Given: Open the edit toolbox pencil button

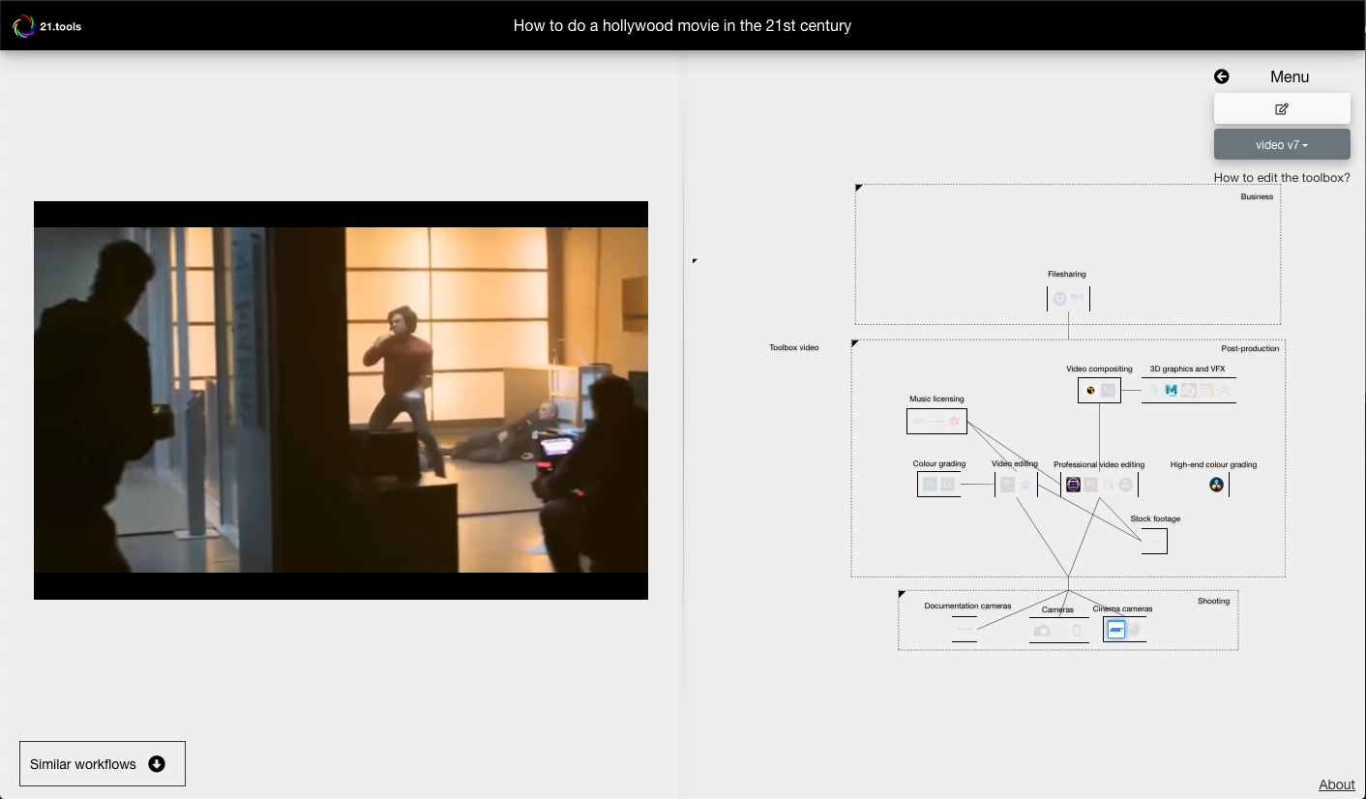Looking at the screenshot, I should 1282,108.
